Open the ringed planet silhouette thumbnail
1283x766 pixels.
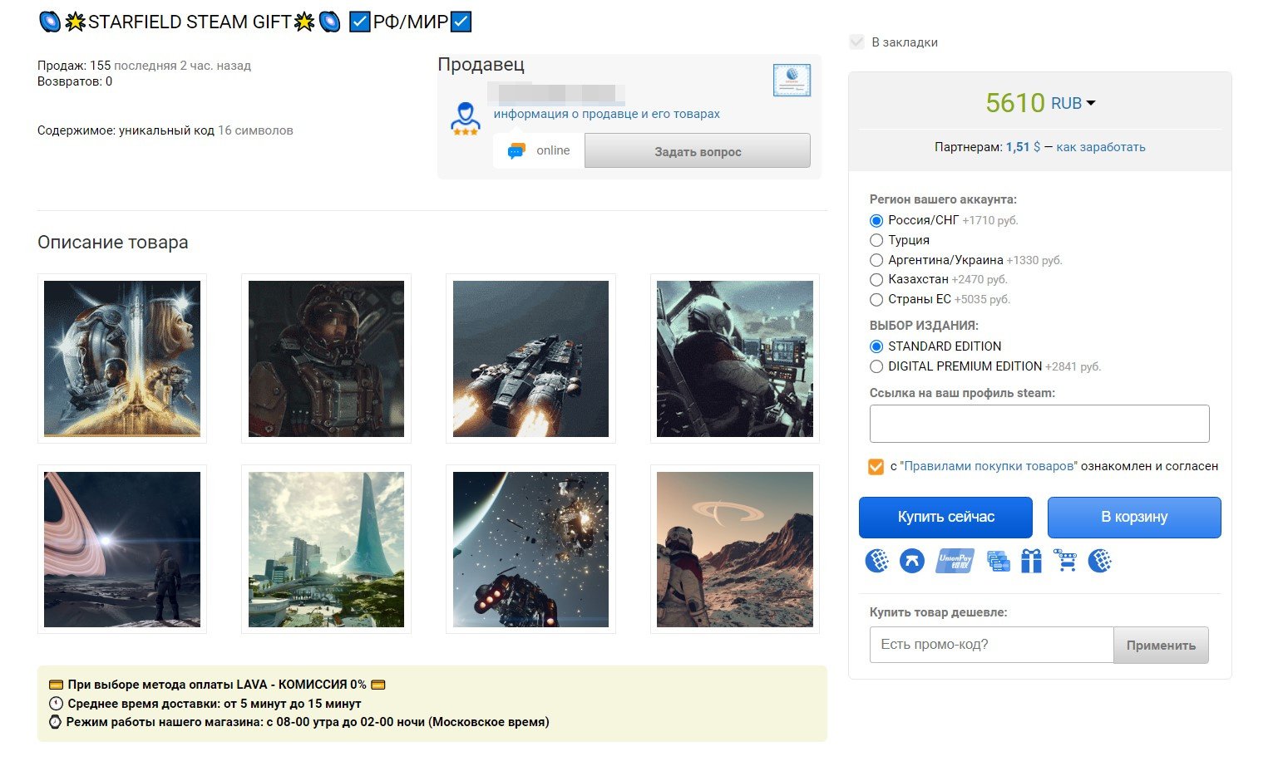click(x=122, y=549)
